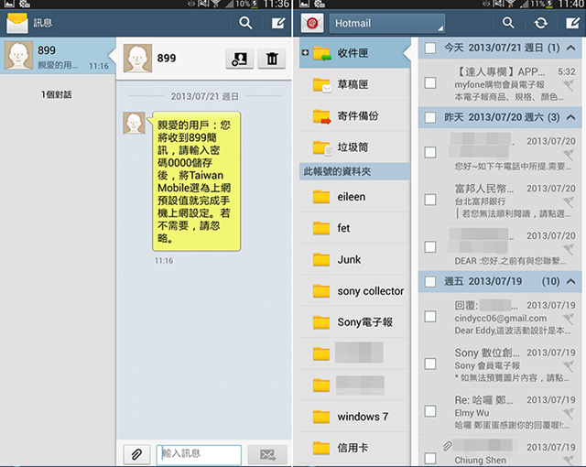586x467 pixels.
Task: Add sender 899 to contacts
Action: pyautogui.click(x=239, y=59)
